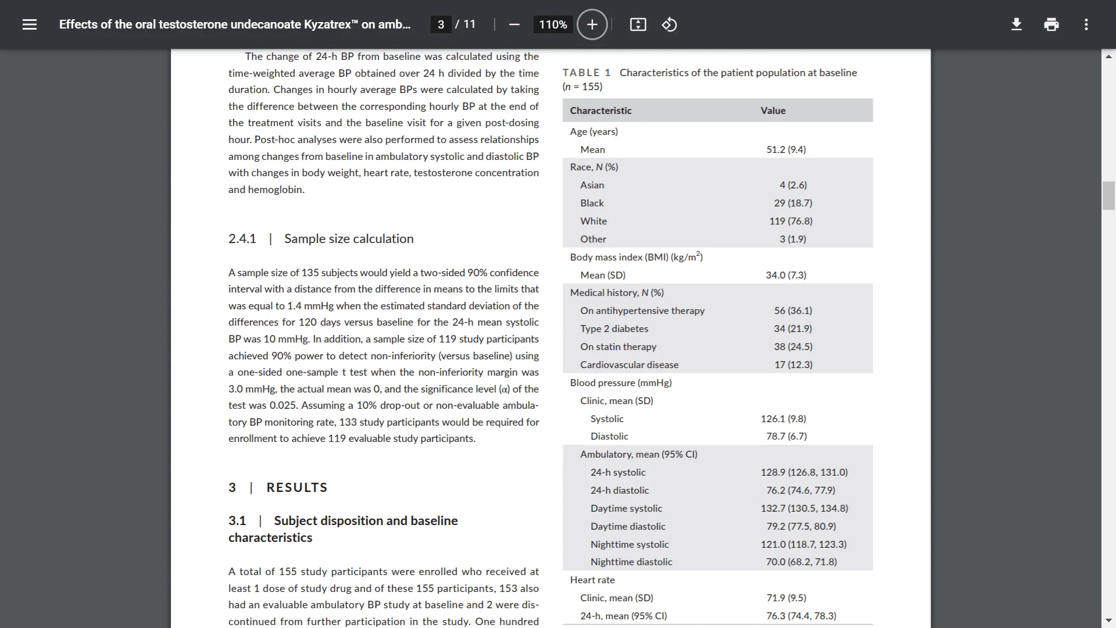Click the zoom in plus button

click(592, 24)
